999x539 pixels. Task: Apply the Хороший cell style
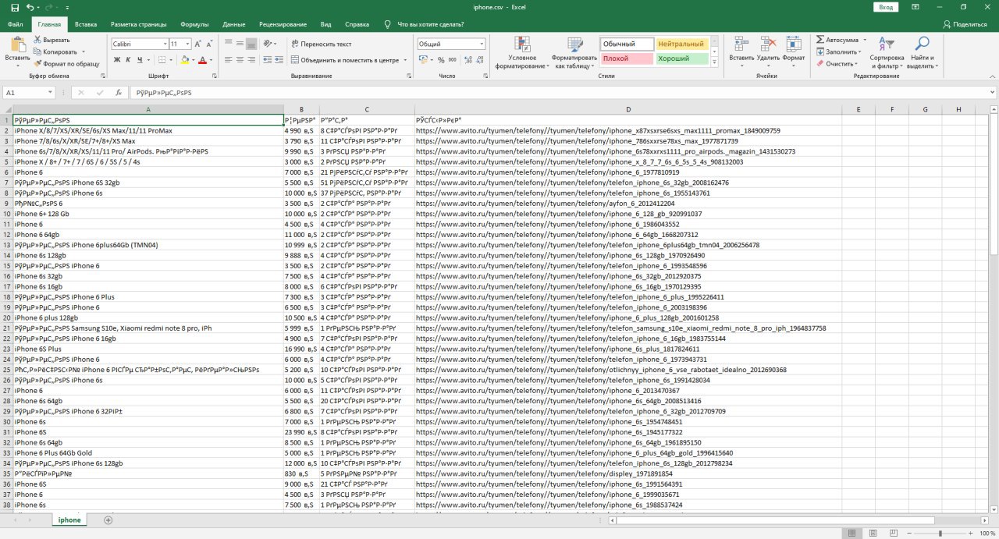click(x=681, y=59)
